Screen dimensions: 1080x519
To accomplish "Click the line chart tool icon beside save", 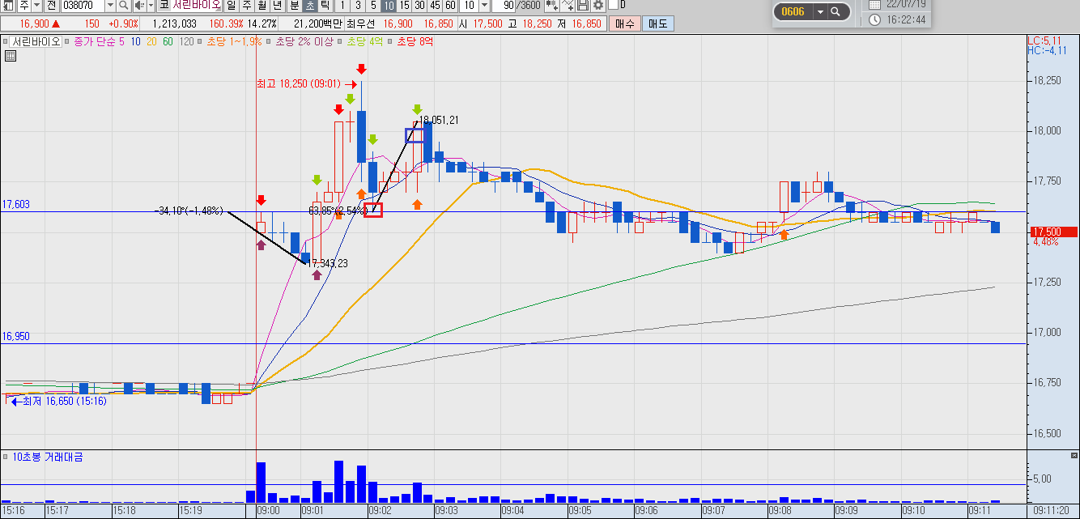I will (x=567, y=6).
